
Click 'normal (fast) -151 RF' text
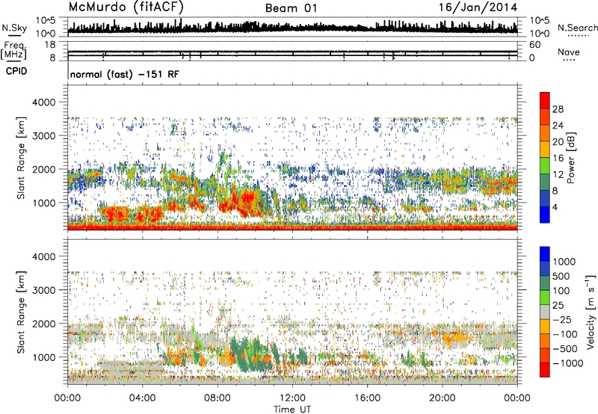(124, 74)
